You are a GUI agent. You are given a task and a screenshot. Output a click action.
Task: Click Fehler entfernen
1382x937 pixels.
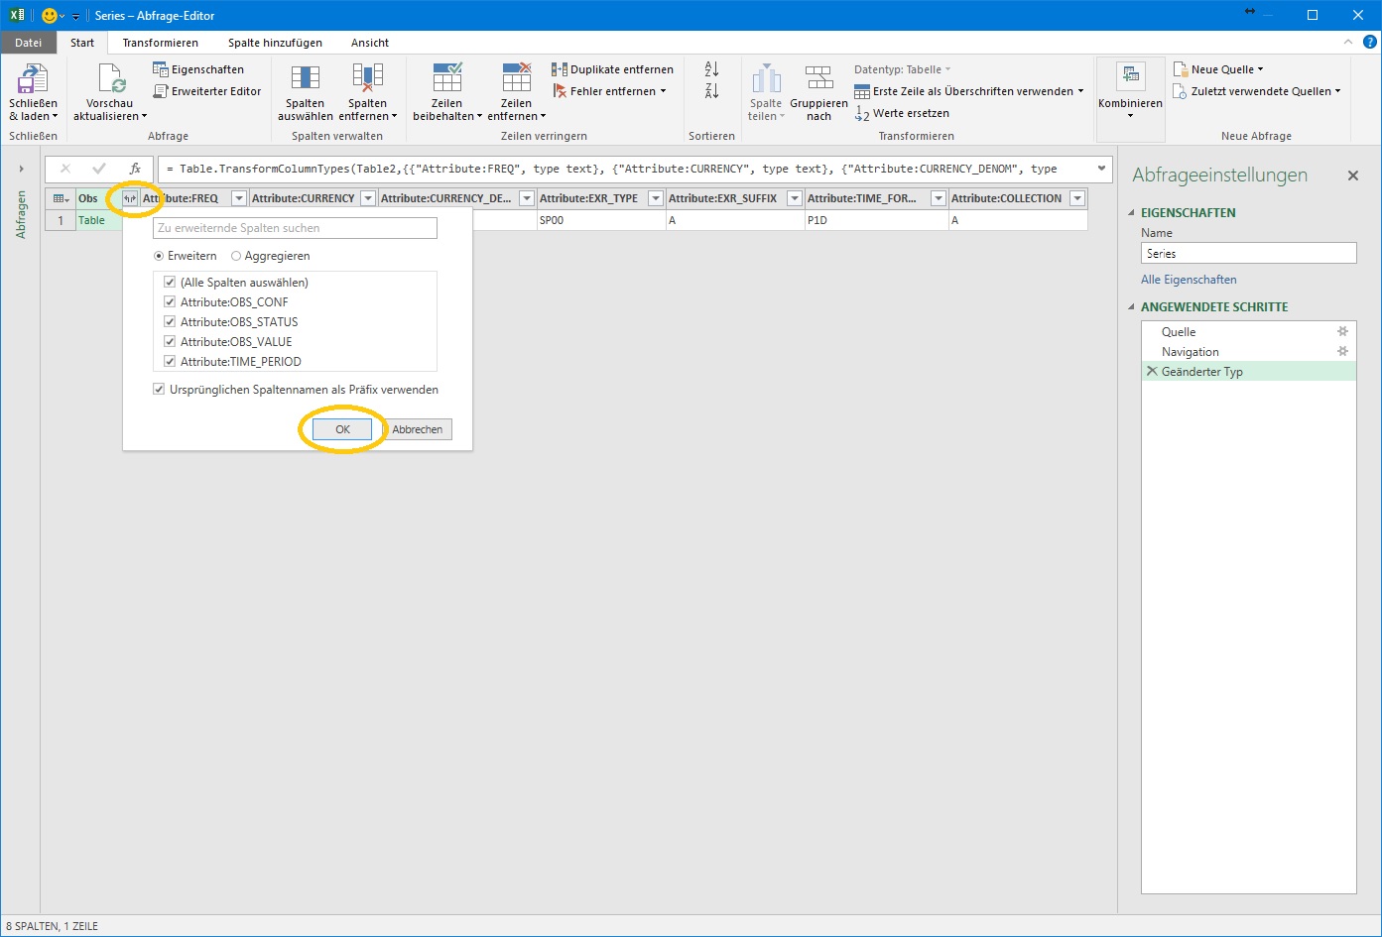tap(608, 91)
